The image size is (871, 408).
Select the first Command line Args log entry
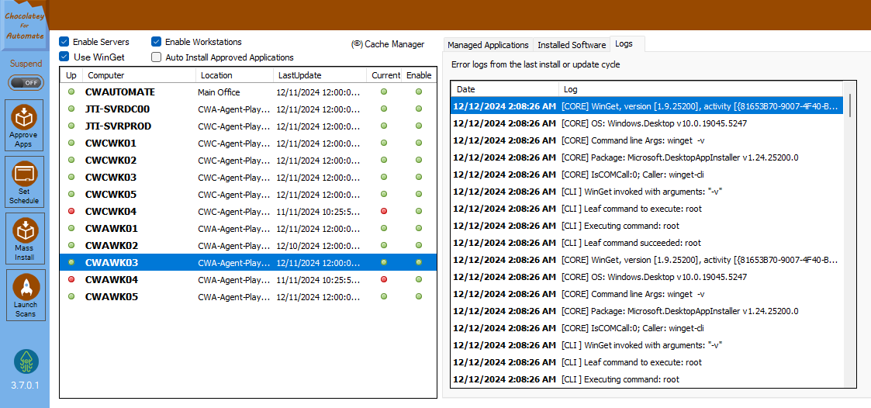click(x=647, y=140)
